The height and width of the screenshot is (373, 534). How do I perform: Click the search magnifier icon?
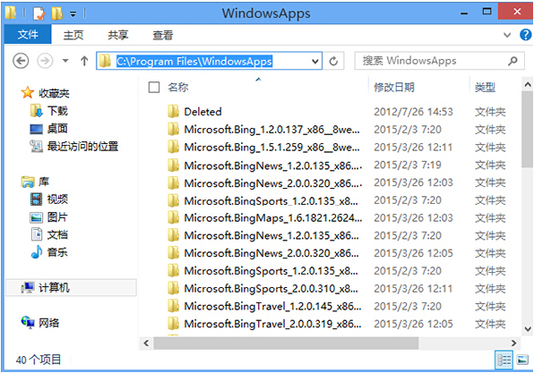pos(512,61)
